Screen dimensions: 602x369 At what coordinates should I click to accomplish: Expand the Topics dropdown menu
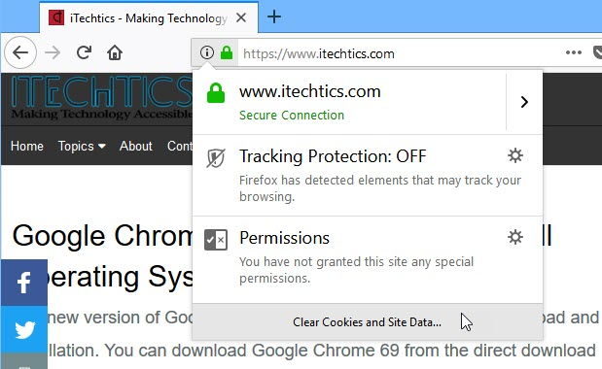(x=82, y=146)
